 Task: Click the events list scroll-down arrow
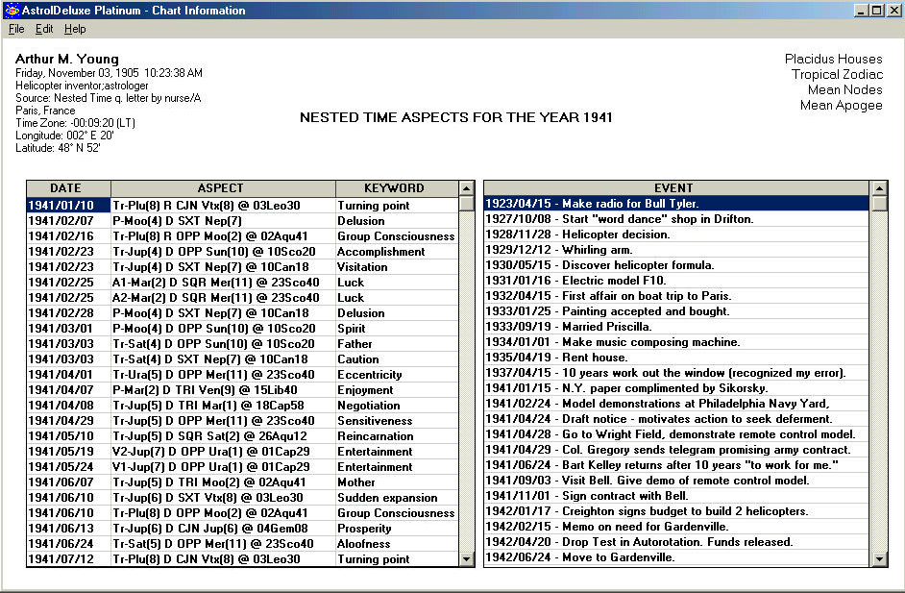[x=879, y=559]
